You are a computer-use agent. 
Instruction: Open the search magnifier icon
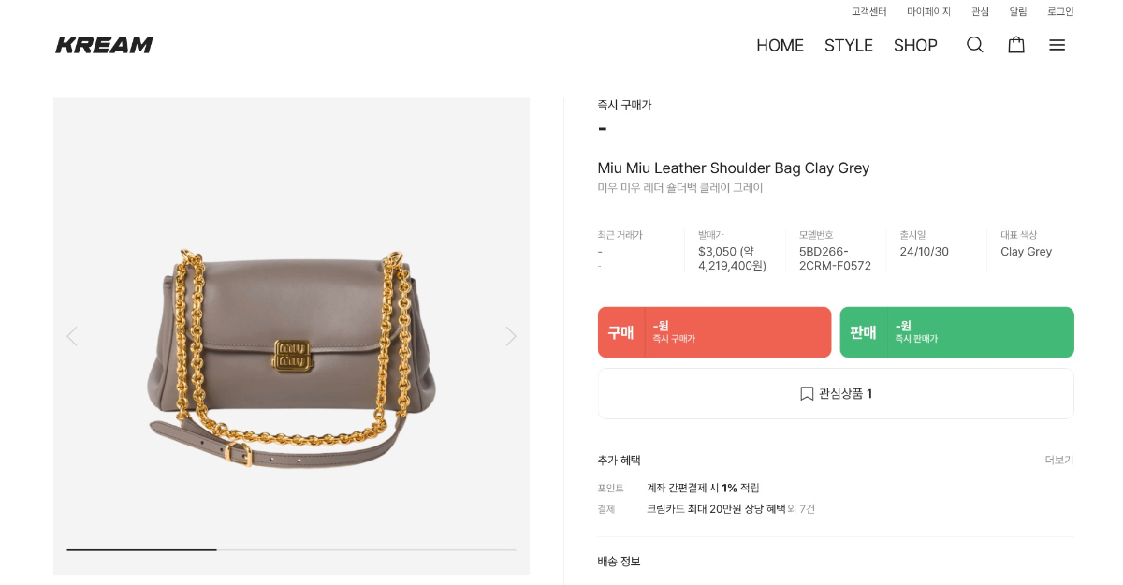pos(974,45)
